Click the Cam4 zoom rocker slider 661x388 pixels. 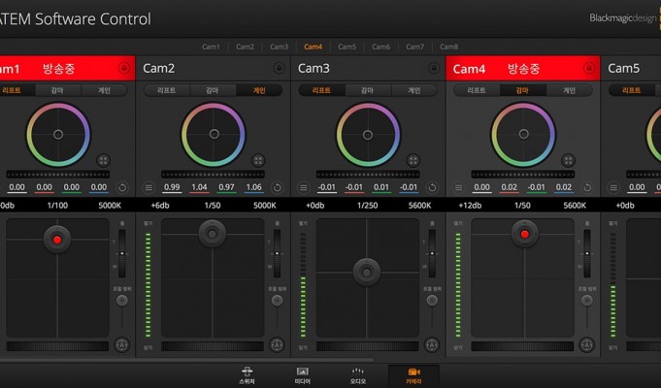[x=587, y=253]
